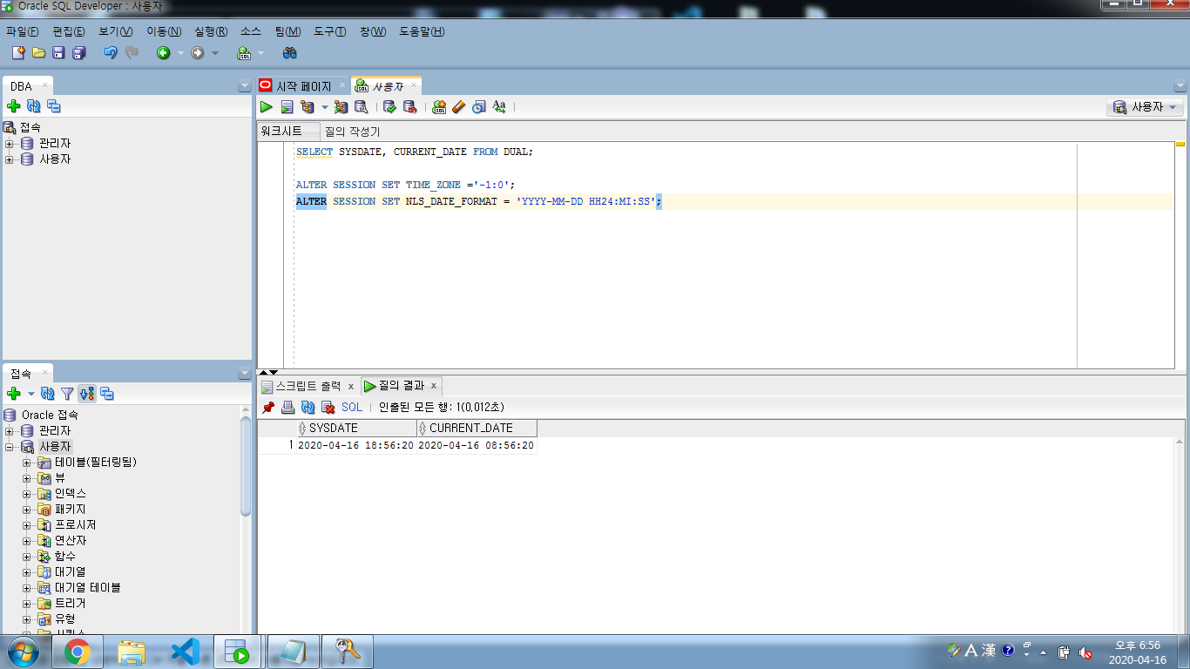Collapse all in the 접속 panel
The height and width of the screenshot is (669, 1190).
click(x=107, y=394)
